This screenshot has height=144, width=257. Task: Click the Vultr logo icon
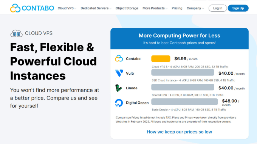click(x=119, y=73)
